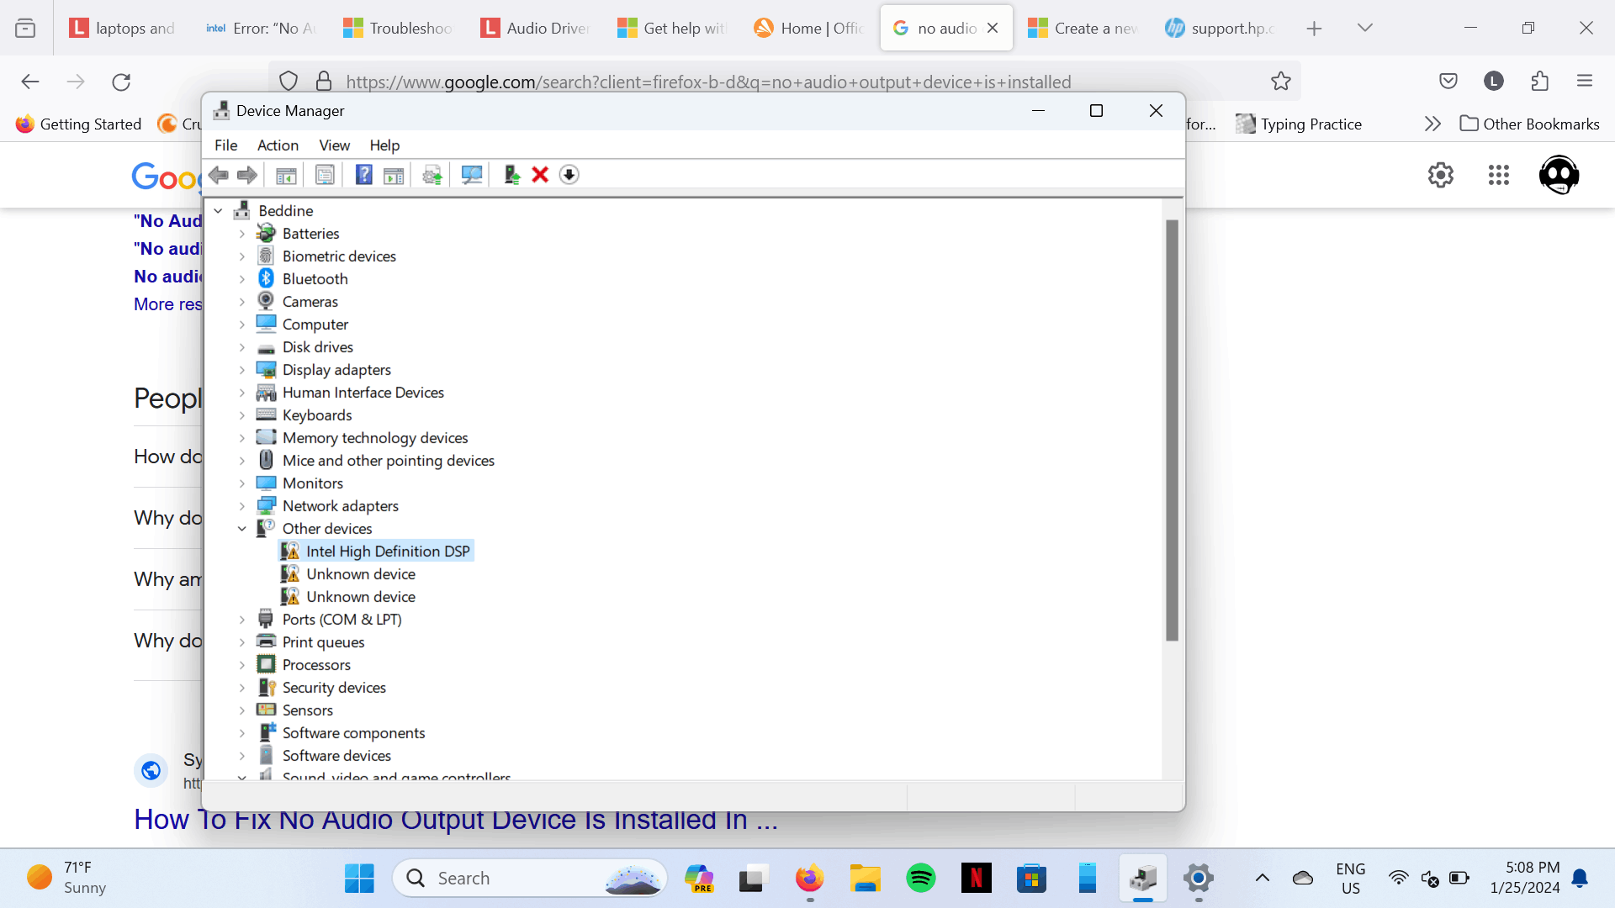Open Spotify from the taskbar
This screenshot has width=1615, height=908.
coord(920,877)
